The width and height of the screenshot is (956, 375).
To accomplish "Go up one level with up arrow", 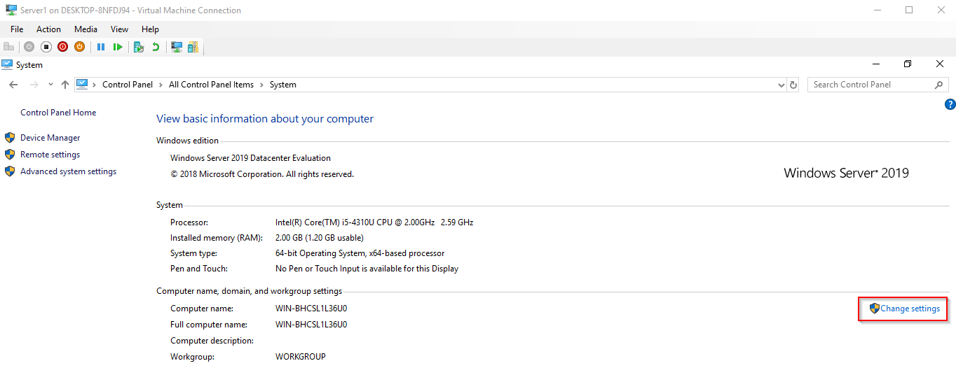I will [x=65, y=85].
